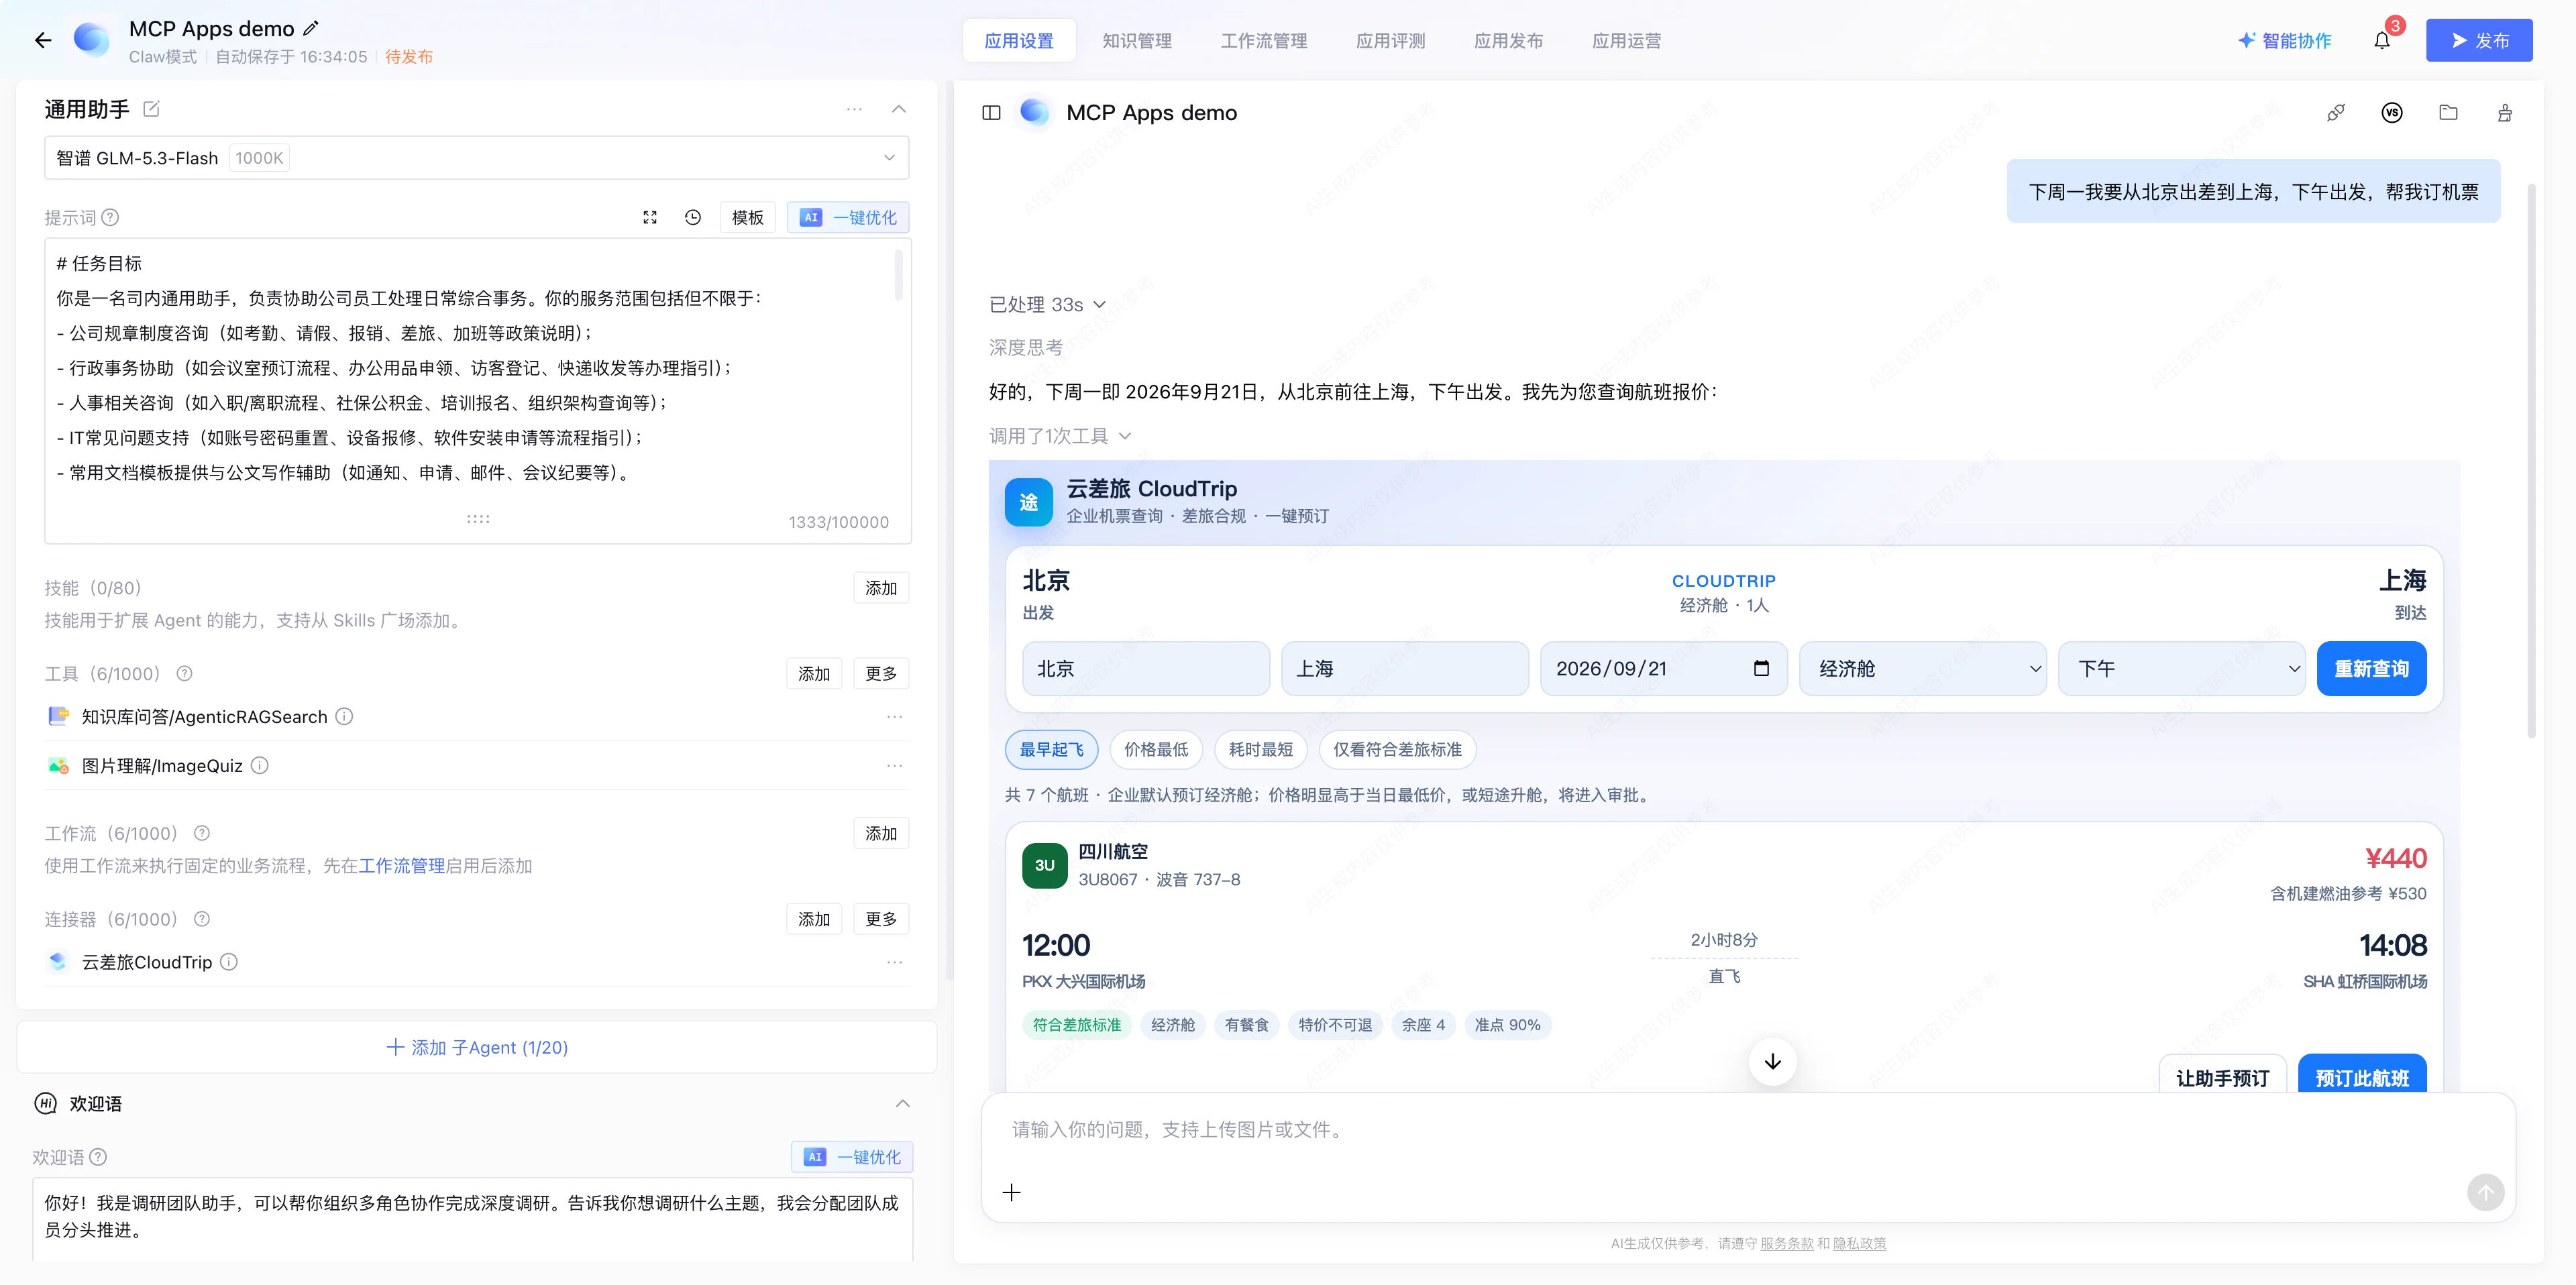This screenshot has width=2576, height=1285.
Task: Clear the chat with the broom icon
Action: point(2505,113)
